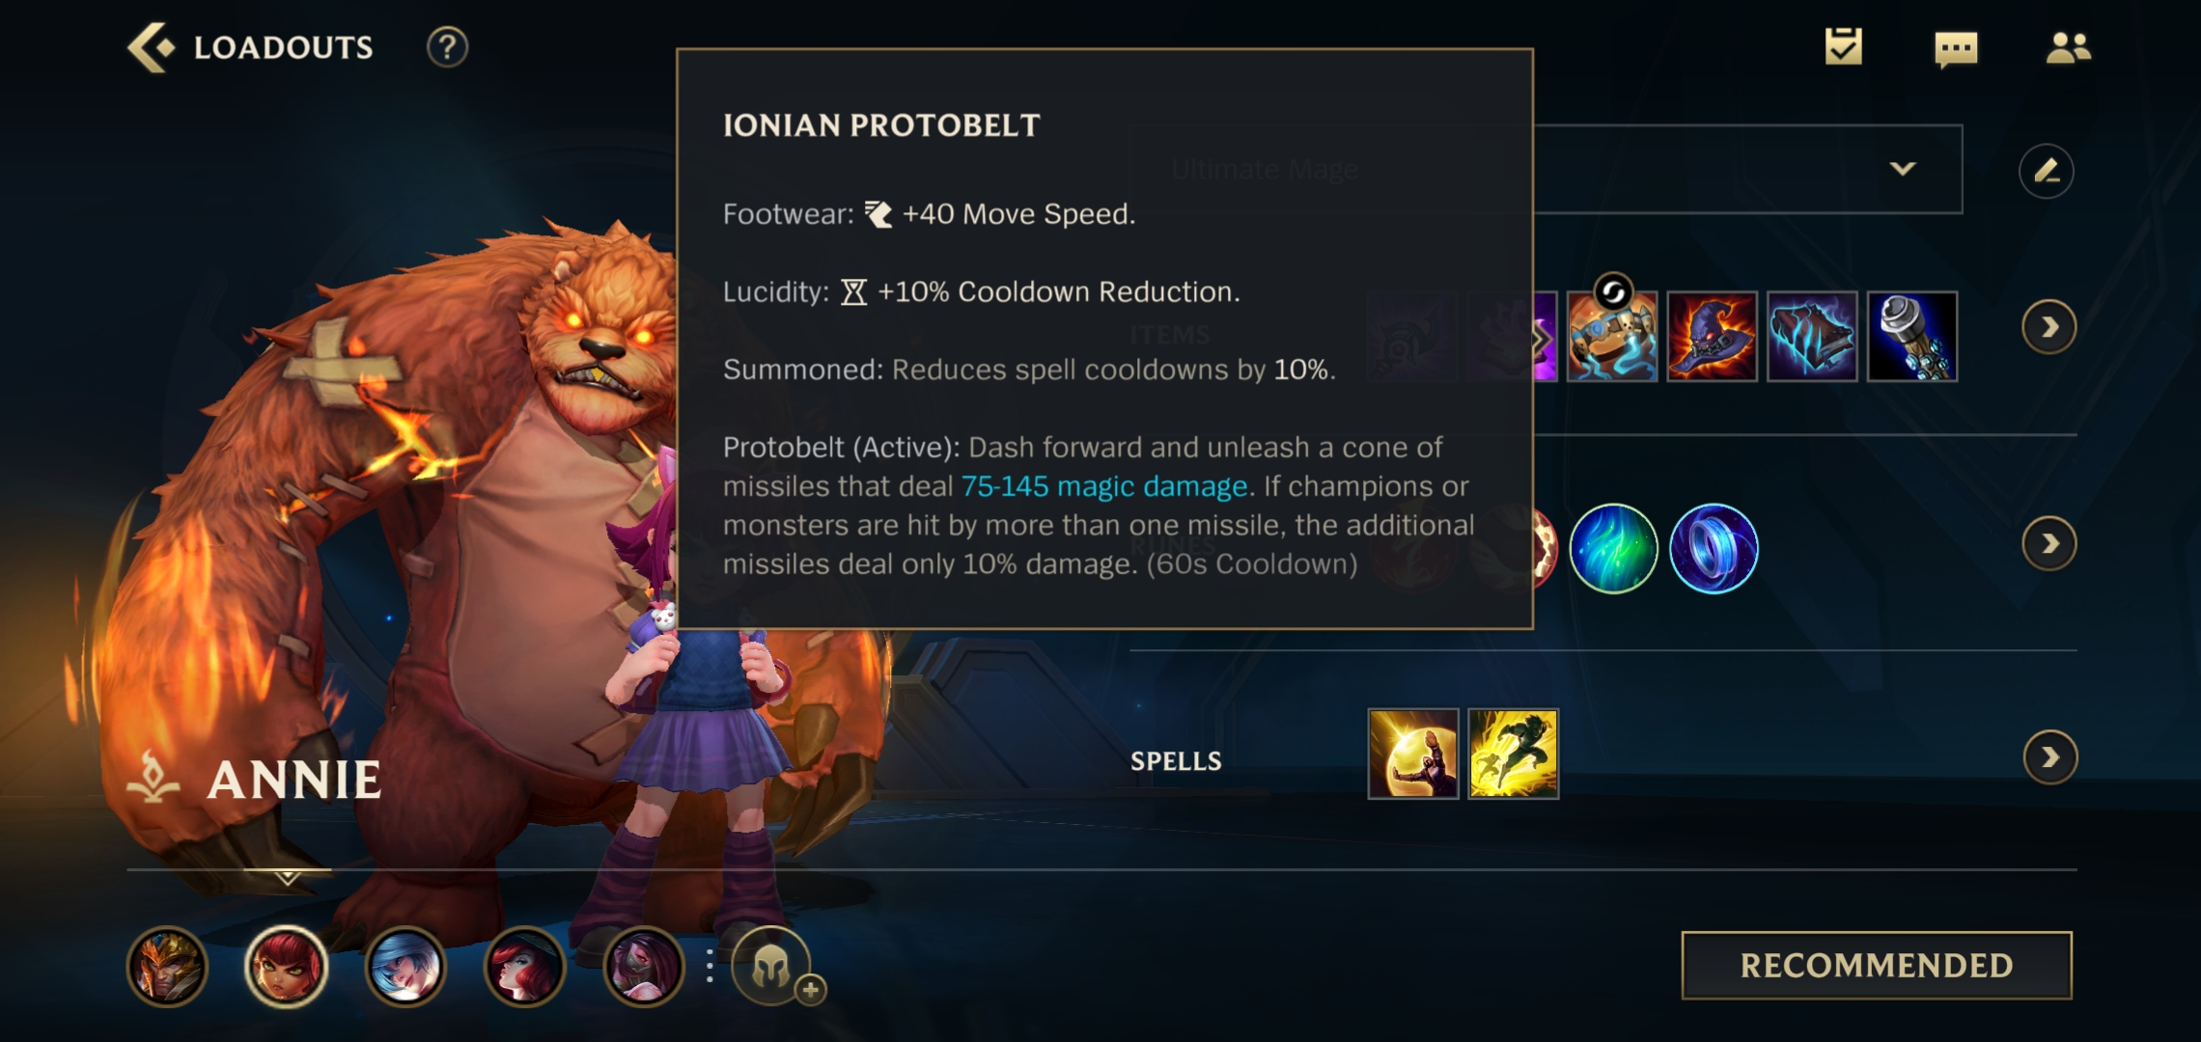
Task: Open the chat messages icon
Action: (x=1956, y=48)
